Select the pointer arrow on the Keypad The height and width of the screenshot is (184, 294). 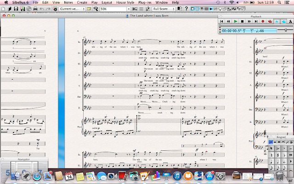pyautogui.click(x=271, y=148)
